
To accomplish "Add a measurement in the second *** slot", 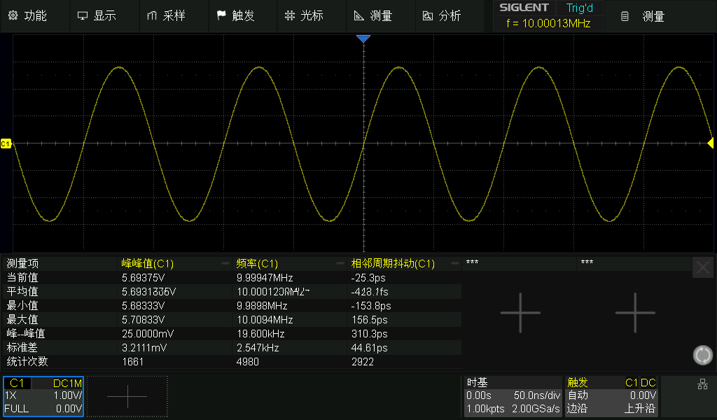I will pyautogui.click(x=634, y=313).
